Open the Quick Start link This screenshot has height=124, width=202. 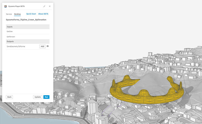tap(31, 14)
